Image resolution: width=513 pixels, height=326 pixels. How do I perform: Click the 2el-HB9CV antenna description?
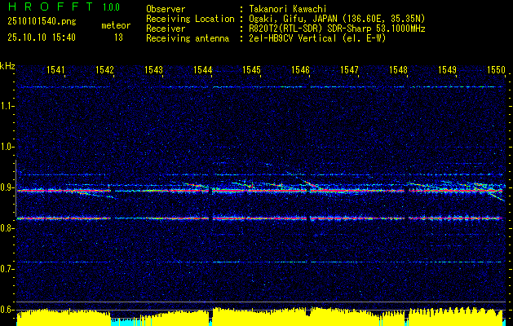coord(317,38)
